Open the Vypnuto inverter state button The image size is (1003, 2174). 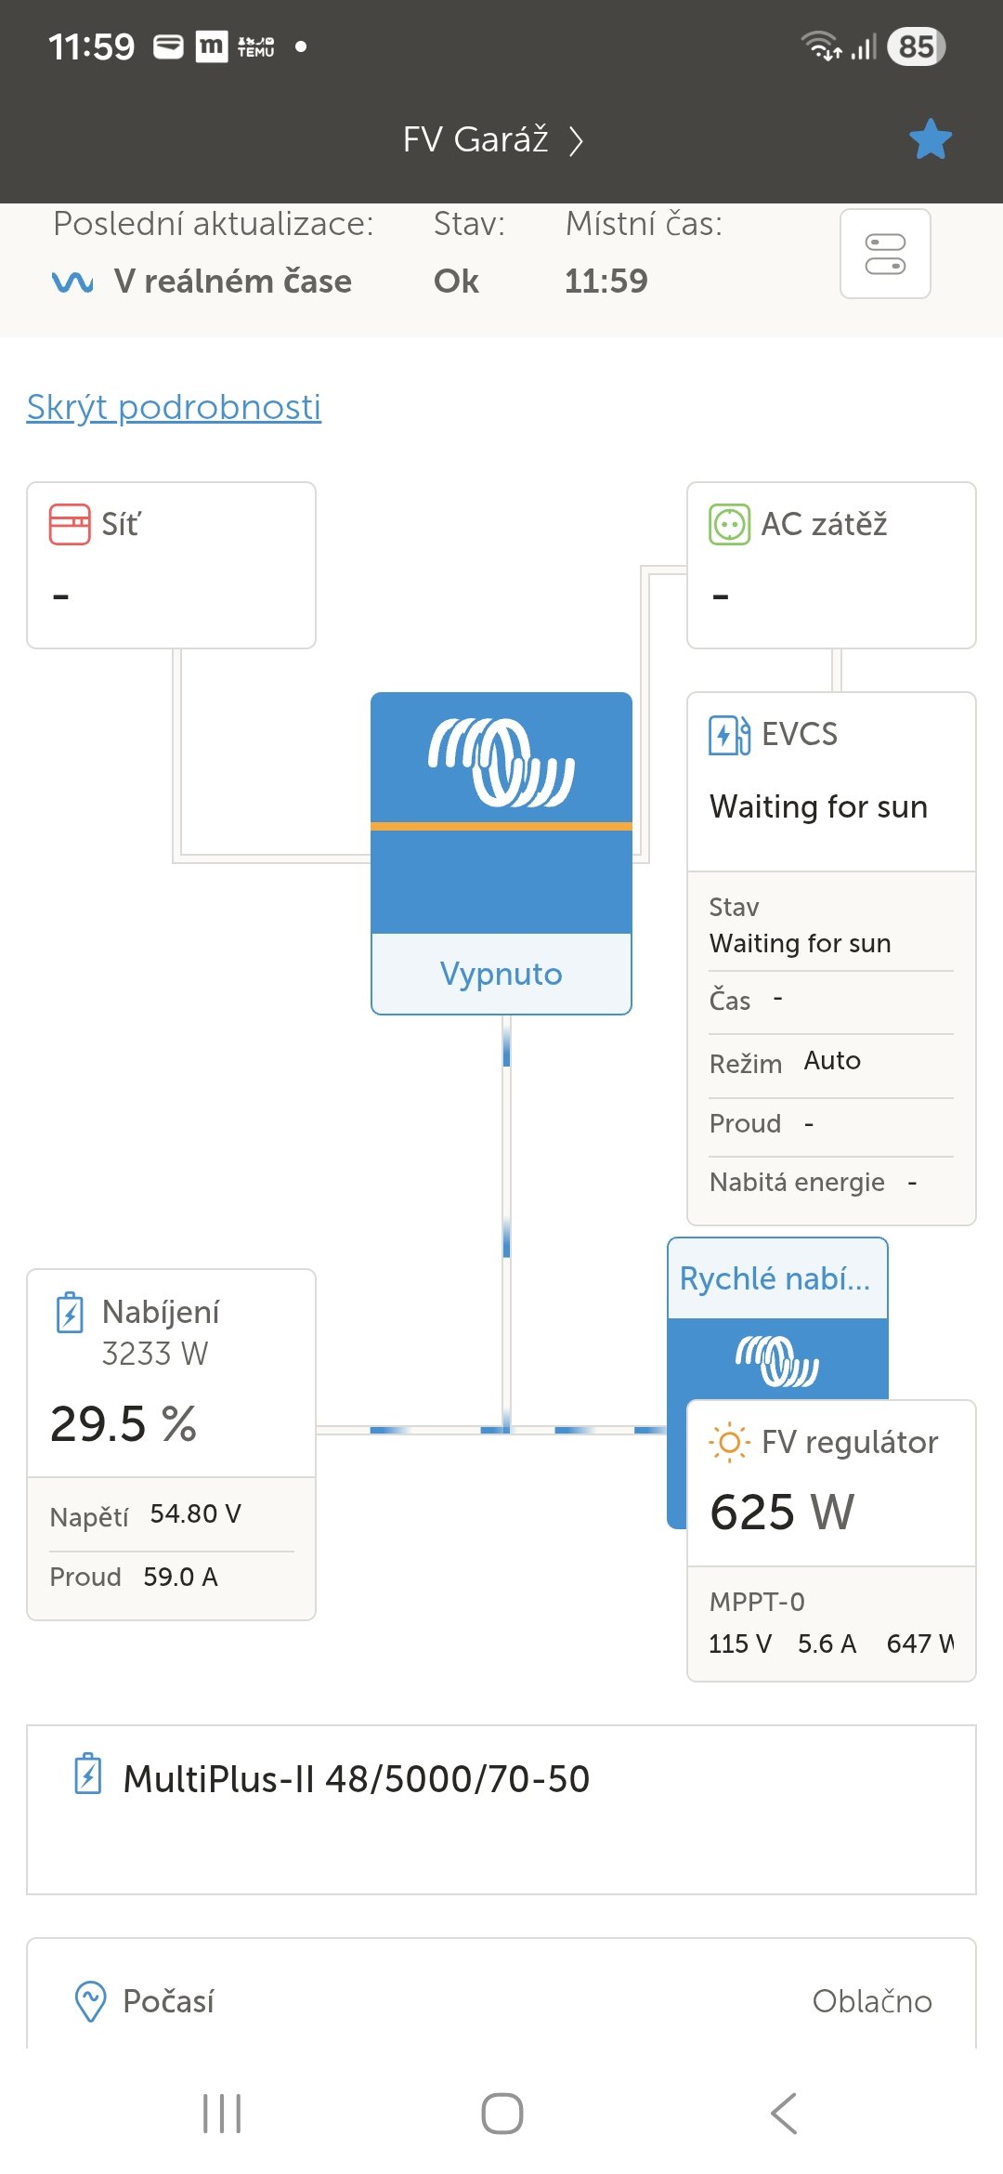pos(501,974)
